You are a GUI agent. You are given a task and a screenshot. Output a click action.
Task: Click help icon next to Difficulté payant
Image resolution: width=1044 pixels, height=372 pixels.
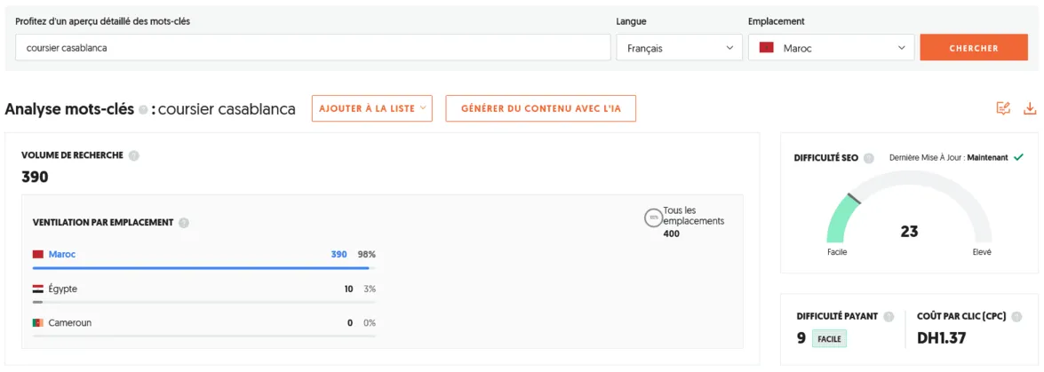pyautogui.click(x=889, y=317)
